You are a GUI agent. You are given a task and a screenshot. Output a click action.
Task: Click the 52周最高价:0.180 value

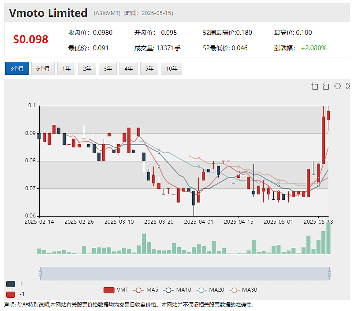tap(227, 33)
